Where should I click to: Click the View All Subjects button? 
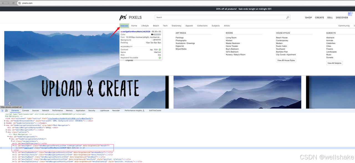[x=334, y=63]
